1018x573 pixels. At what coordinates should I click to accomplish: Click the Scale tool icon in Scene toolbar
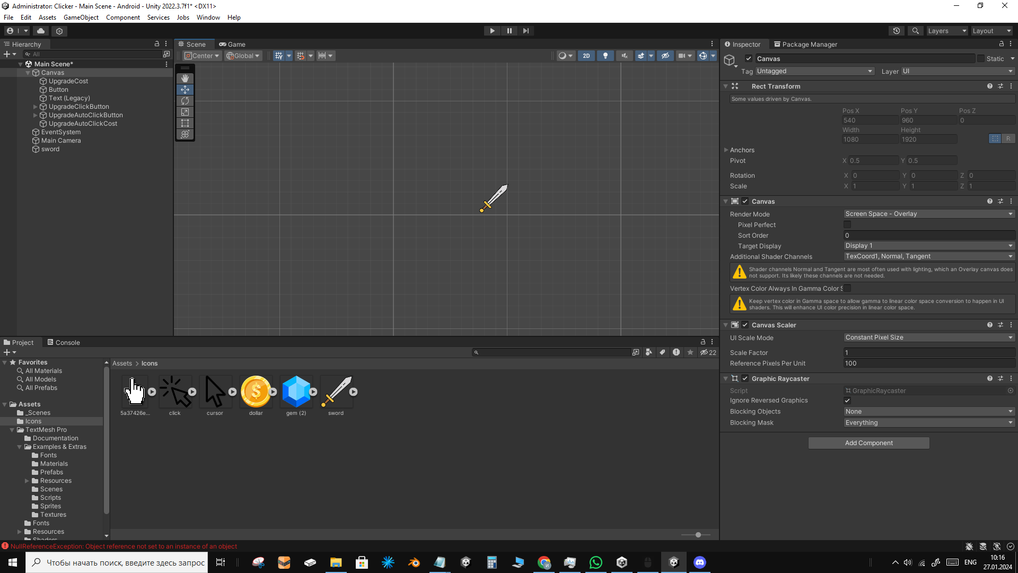click(x=185, y=112)
